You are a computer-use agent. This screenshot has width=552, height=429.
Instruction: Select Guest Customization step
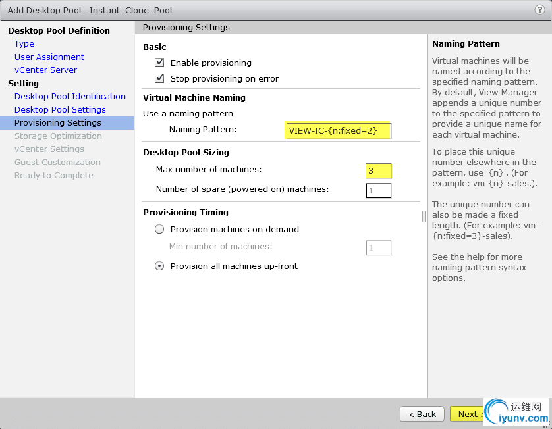pyautogui.click(x=57, y=162)
